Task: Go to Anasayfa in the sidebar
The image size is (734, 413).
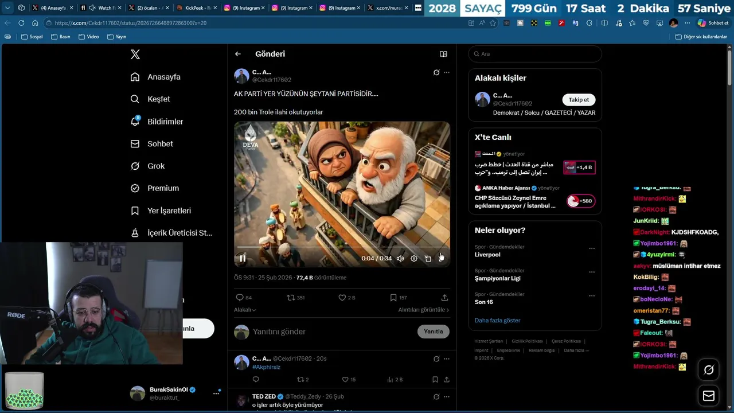Action: [155, 77]
